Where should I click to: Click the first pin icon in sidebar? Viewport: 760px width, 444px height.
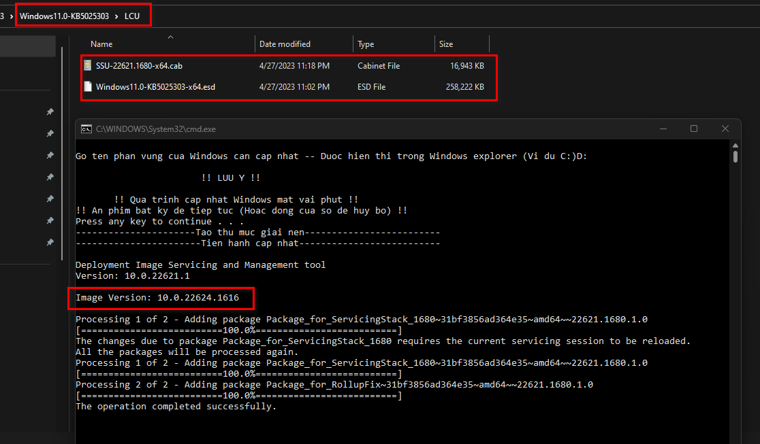point(50,112)
